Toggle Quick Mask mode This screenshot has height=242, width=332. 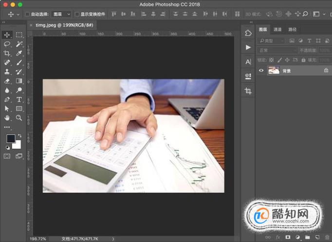(7, 156)
